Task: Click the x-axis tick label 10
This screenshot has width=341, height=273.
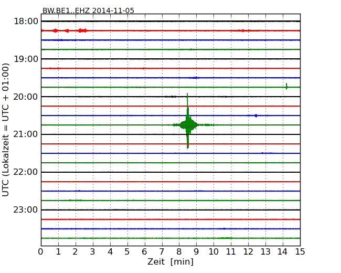Action: tap(214, 251)
